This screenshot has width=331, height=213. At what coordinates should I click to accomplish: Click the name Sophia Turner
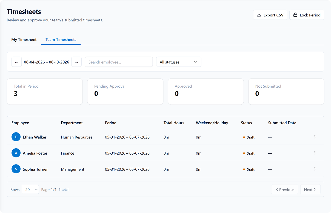tap(35, 169)
